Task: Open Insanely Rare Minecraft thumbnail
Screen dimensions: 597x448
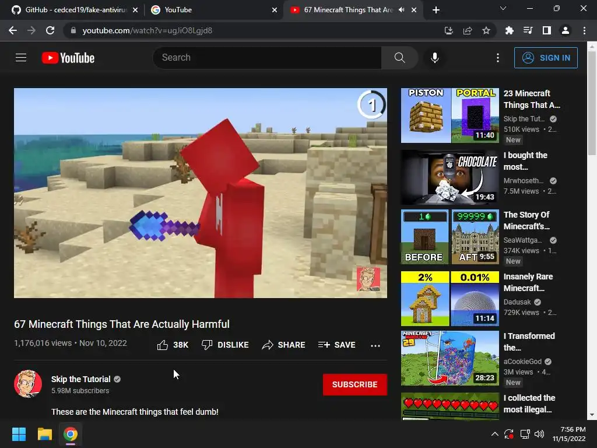Action: (449, 298)
